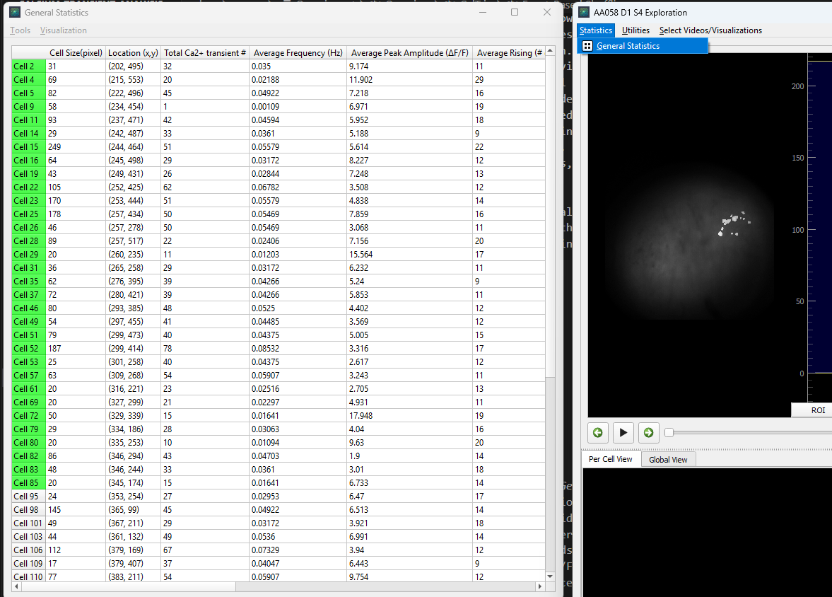The image size is (832, 597).
Task: Select the Cell 95 row header
Action: pyautogui.click(x=29, y=497)
